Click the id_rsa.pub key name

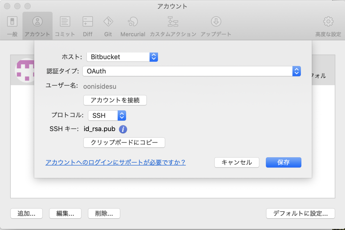pos(99,129)
